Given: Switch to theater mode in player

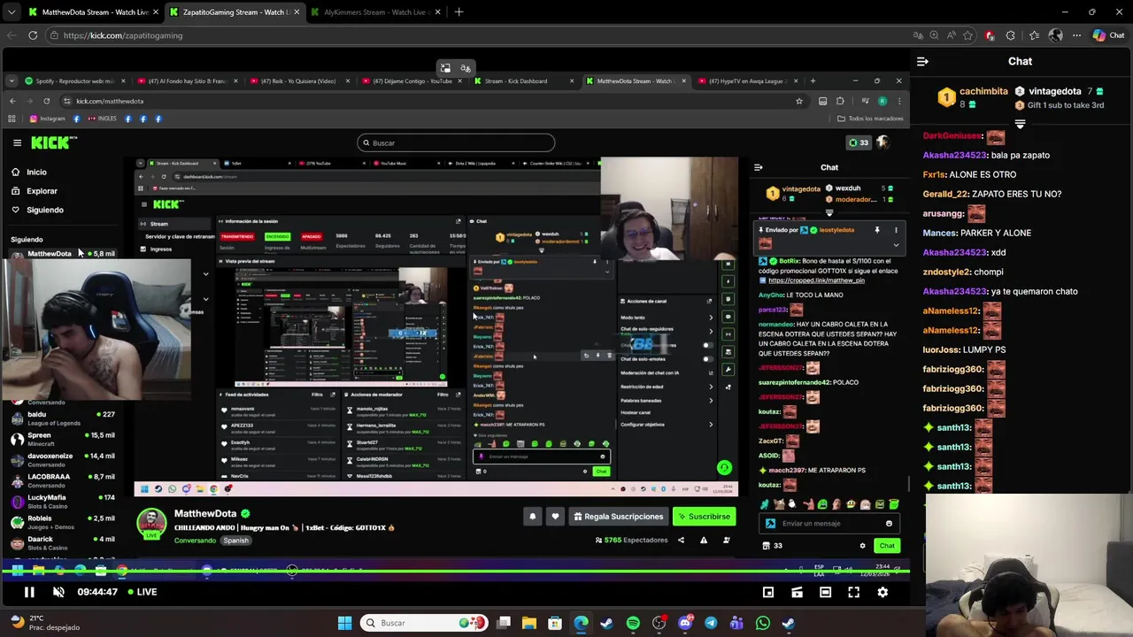Looking at the screenshot, I should tap(825, 592).
